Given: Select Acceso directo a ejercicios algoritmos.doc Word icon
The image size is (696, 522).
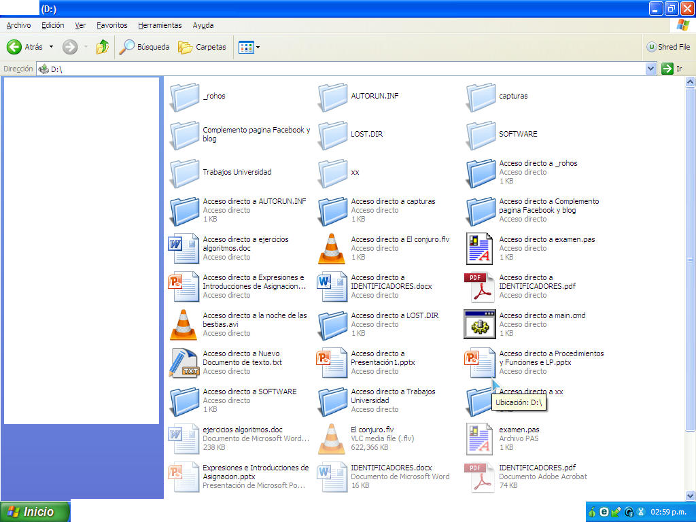Looking at the screenshot, I should 184,249.
